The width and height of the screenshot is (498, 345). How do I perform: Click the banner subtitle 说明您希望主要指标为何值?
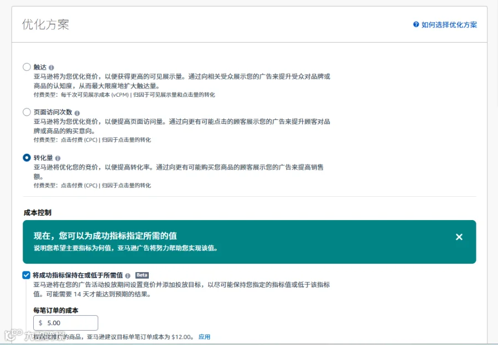126,248
